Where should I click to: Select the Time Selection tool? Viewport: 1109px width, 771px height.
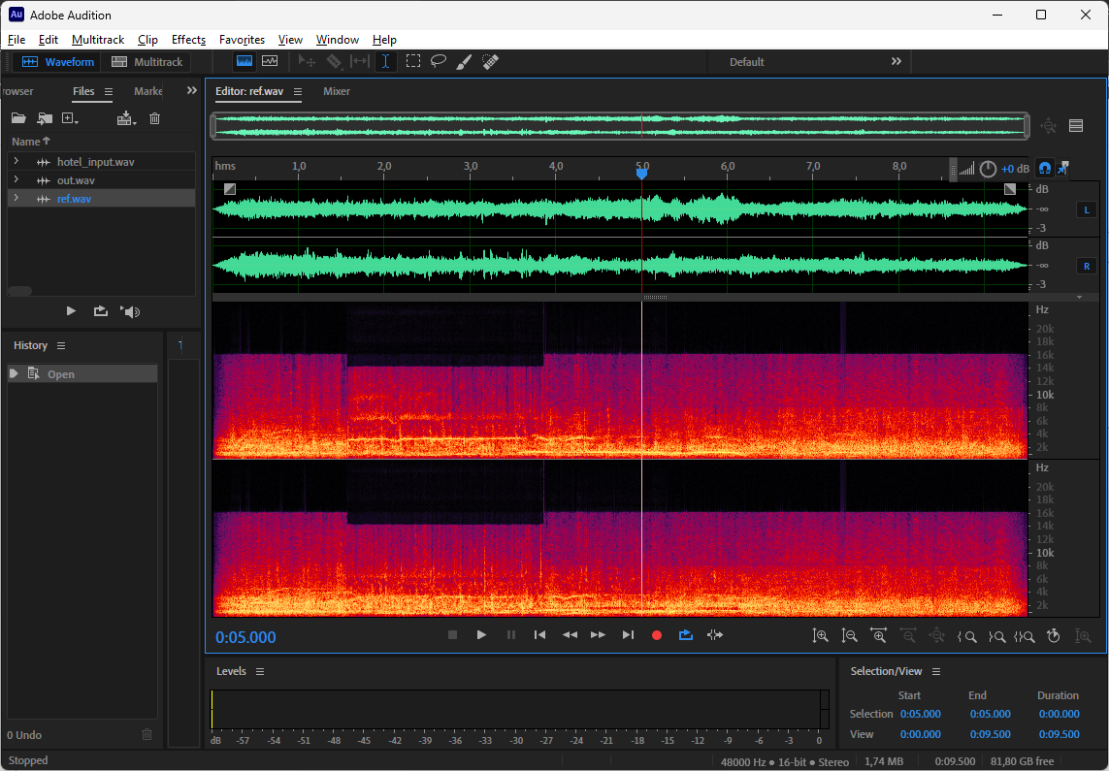385,61
